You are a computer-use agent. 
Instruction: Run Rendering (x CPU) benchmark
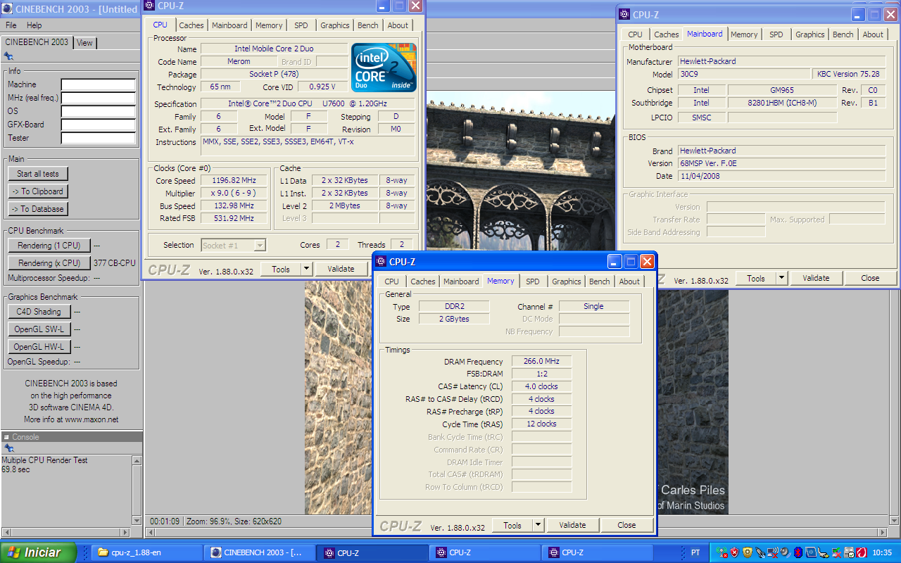tap(49, 263)
